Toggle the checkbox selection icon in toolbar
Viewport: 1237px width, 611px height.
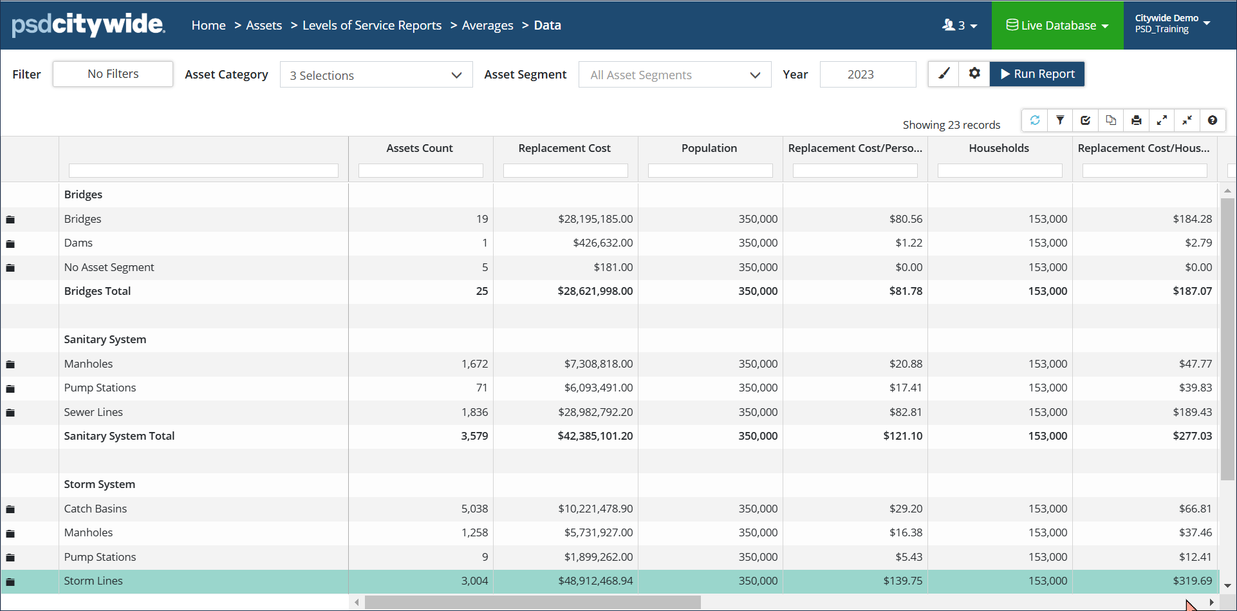tap(1086, 120)
